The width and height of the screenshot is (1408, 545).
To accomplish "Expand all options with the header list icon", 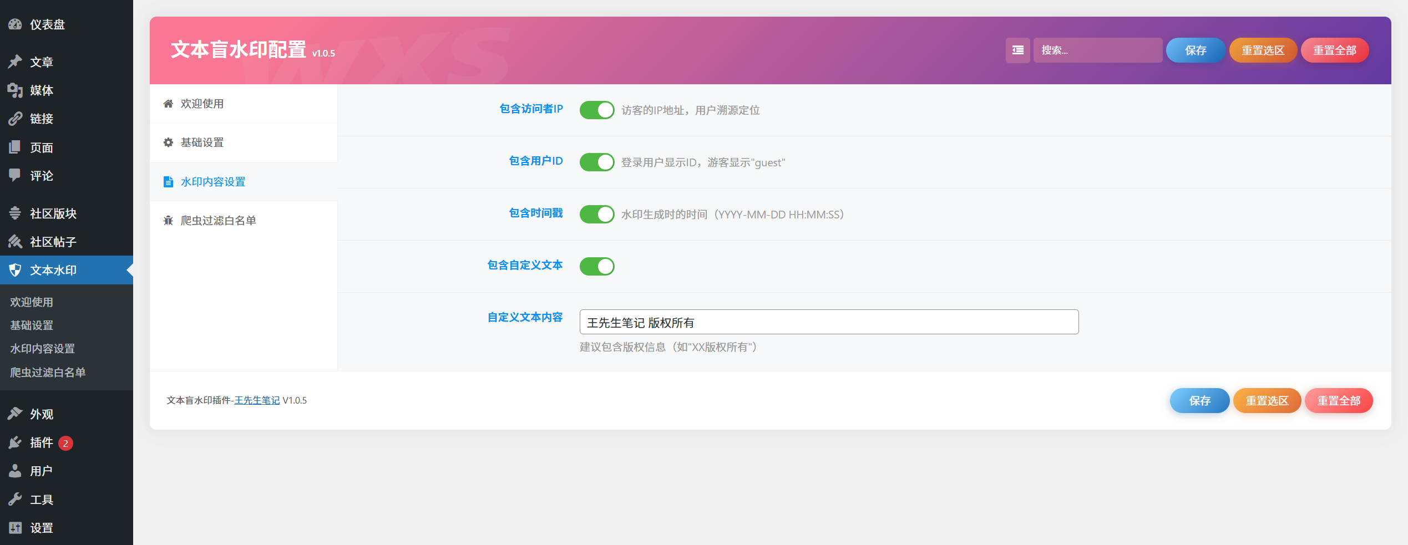I will point(1017,50).
